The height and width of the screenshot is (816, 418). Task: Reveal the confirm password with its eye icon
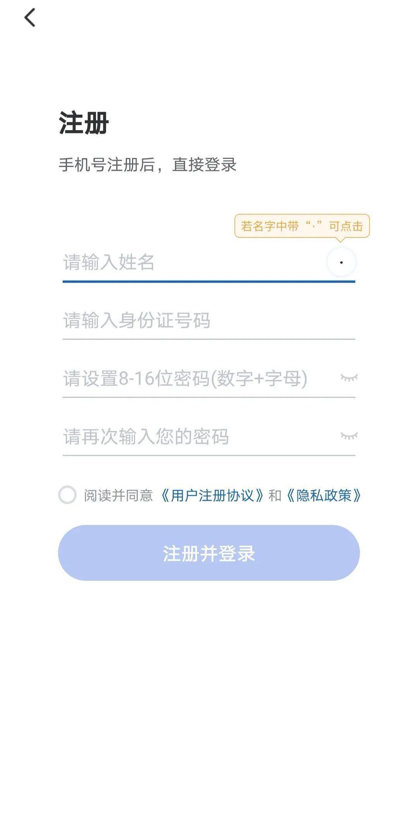349,436
